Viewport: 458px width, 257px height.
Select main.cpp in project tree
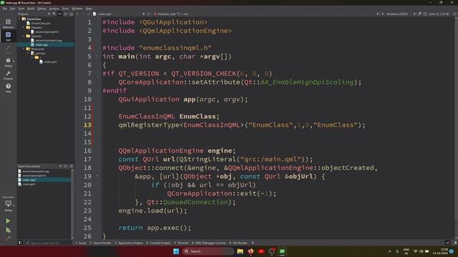tap(42, 45)
